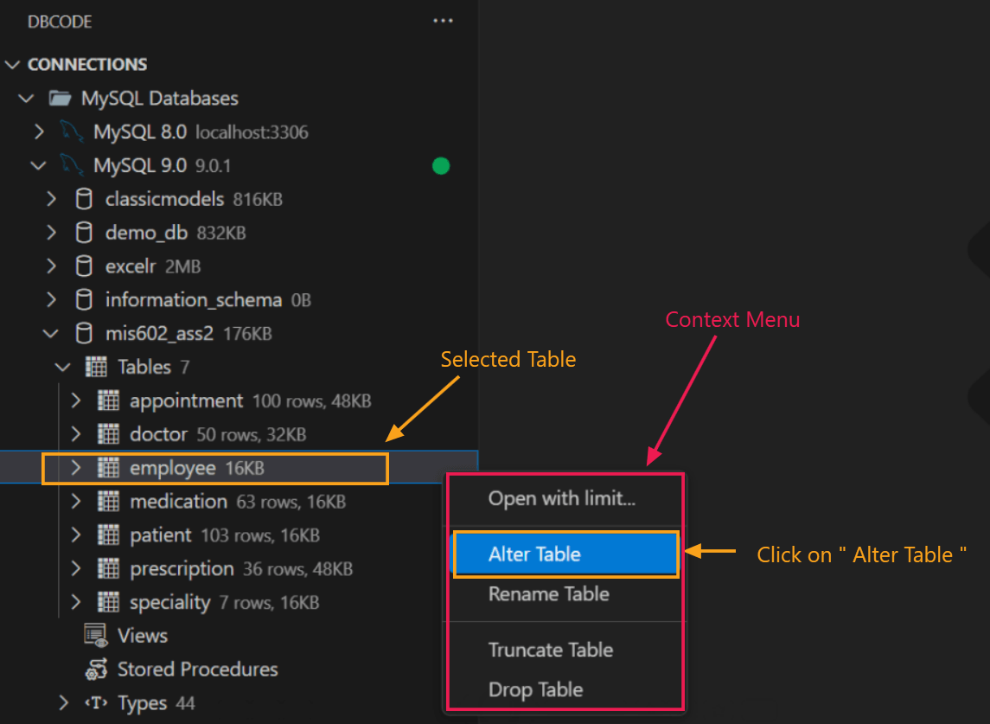Screen dimensions: 990x724
Task: Expand the MySQL 8.0 localhost connection
Action: click(39, 131)
